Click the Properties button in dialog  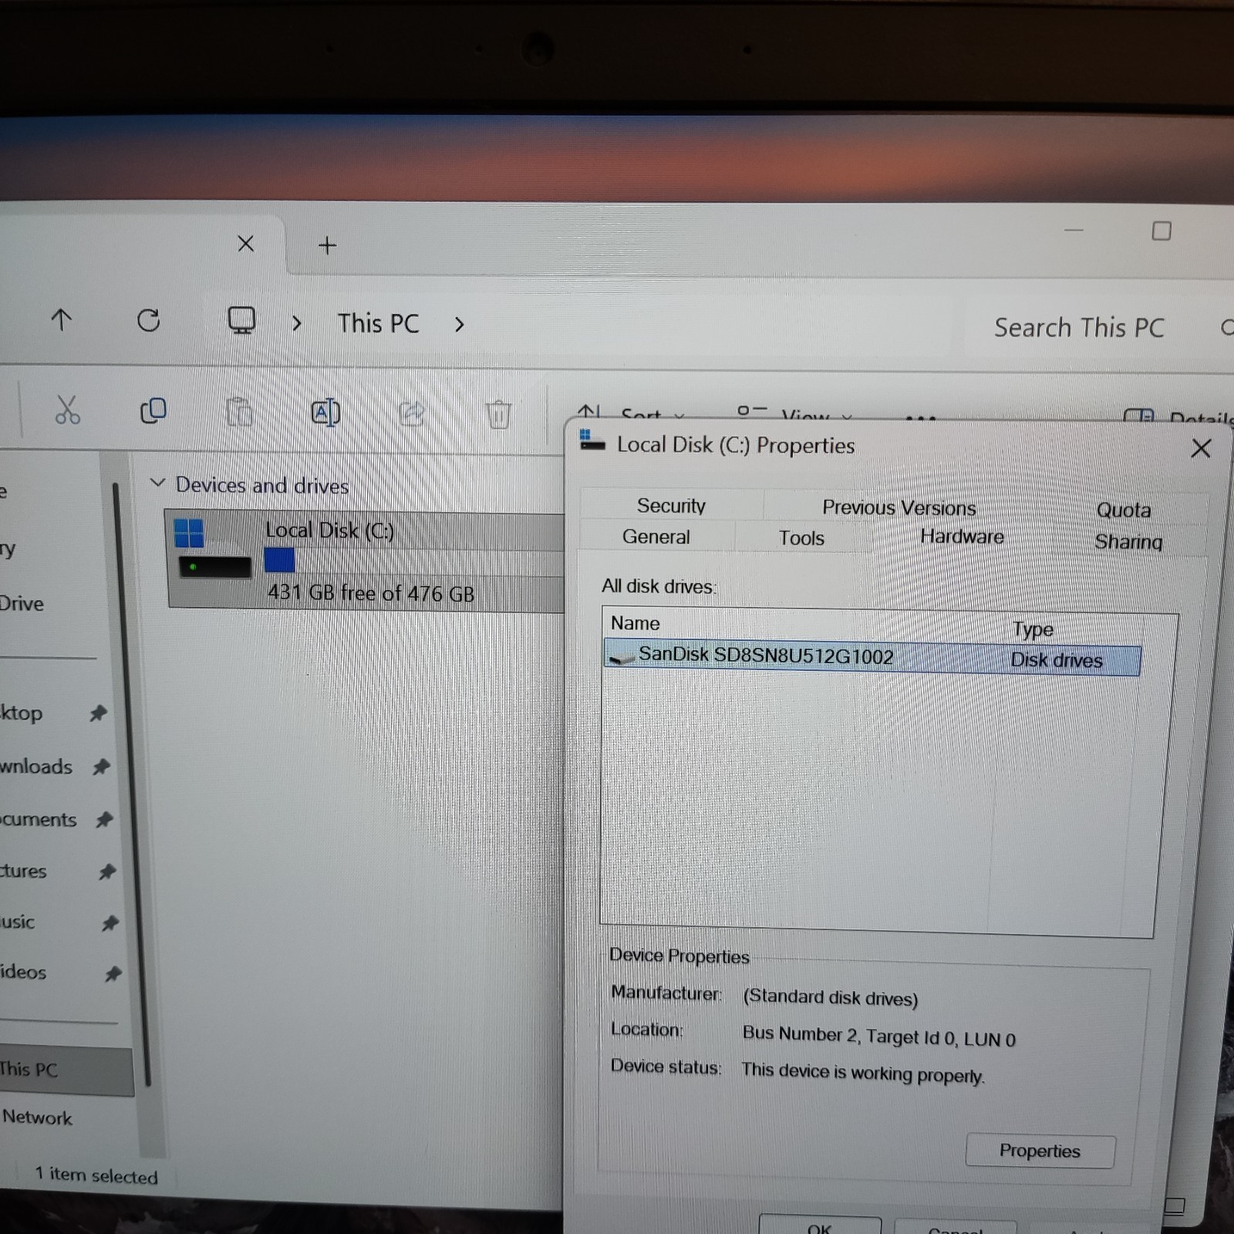(x=1039, y=1151)
